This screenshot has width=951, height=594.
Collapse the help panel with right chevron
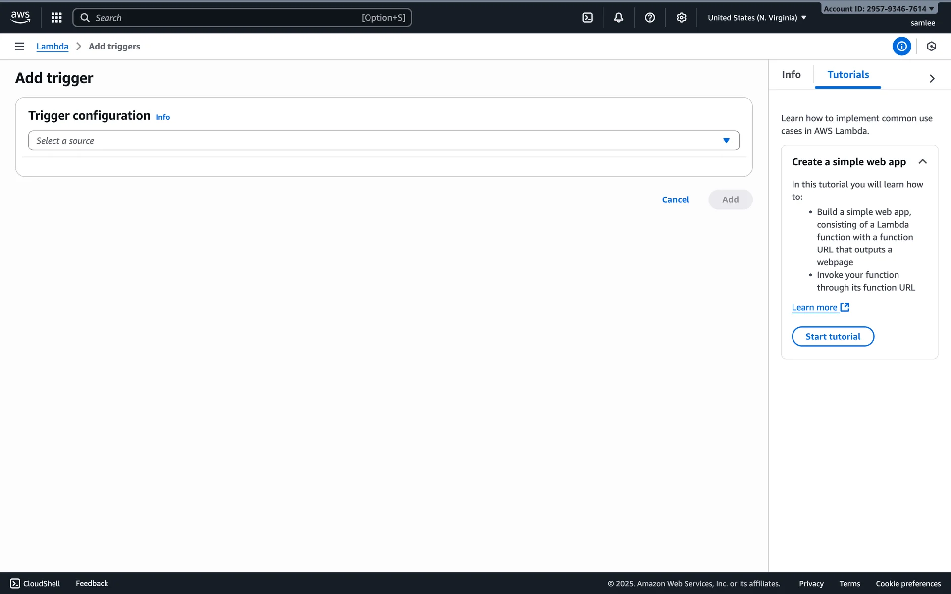pos(932,78)
